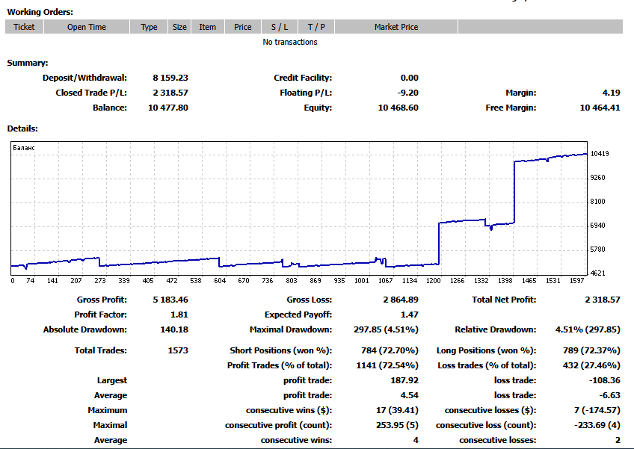Click the 'Profit Factor:' label
Viewport: 634px width, 449px height.
(101, 315)
